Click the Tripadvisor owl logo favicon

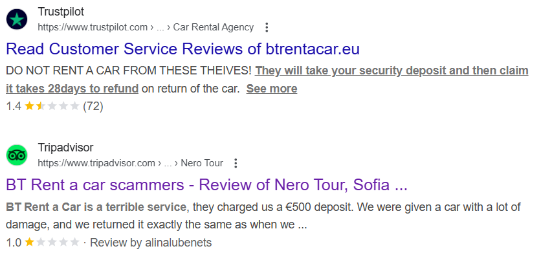coord(17,155)
